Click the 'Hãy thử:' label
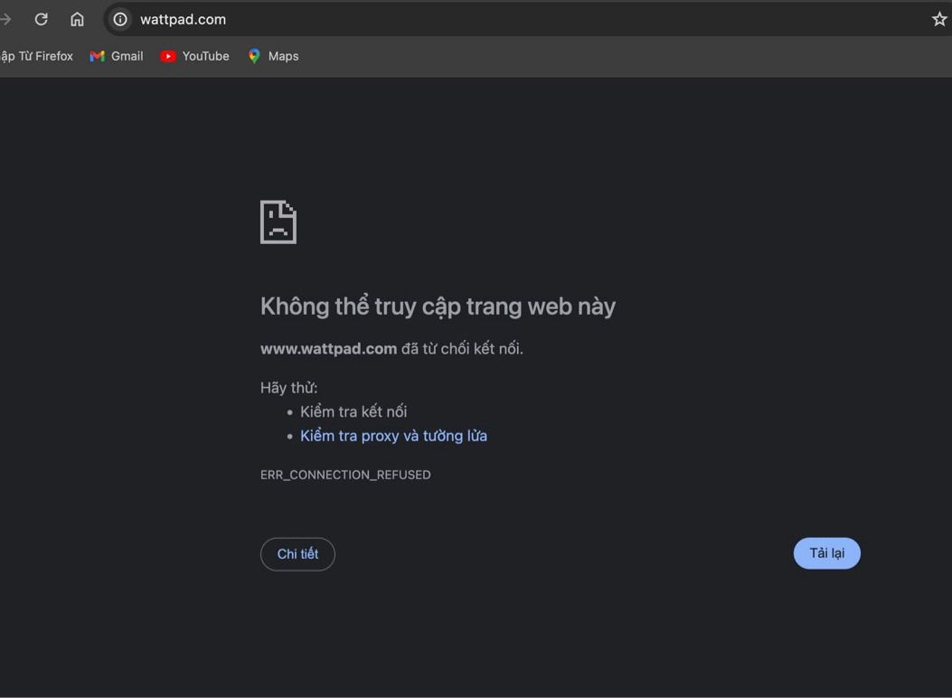This screenshot has height=698, width=952. (289, 388)
